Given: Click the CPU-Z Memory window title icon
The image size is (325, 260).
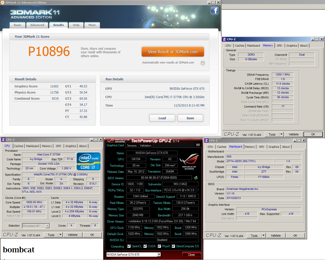Looking at the screenshot, I should (224, 39).
